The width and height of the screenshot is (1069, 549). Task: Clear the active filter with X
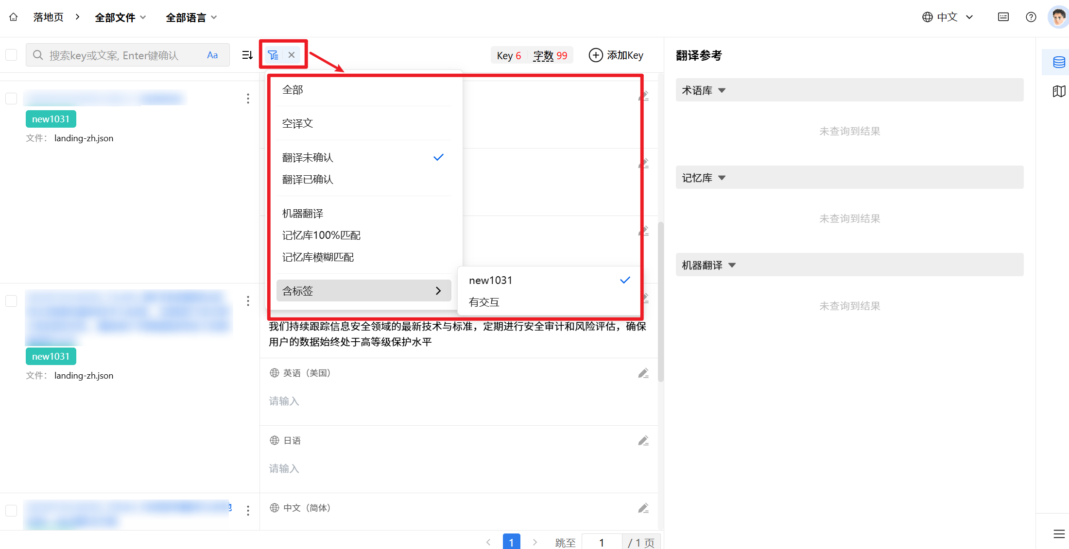(292, 55)
